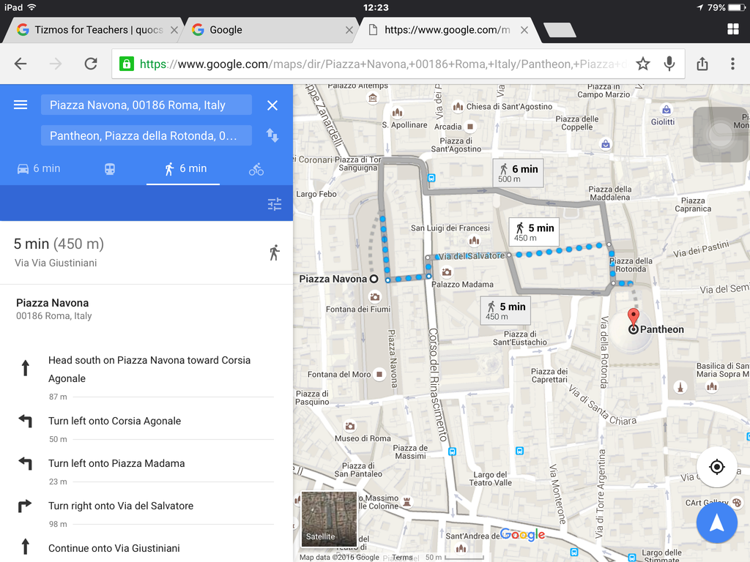Tap the Google logo on map
The width and height of the screenshot is (750, 562).
coord(522,534)
